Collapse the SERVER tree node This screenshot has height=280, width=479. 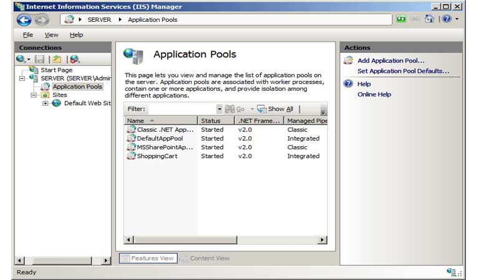pyautogui.click(x=22, y=78)
